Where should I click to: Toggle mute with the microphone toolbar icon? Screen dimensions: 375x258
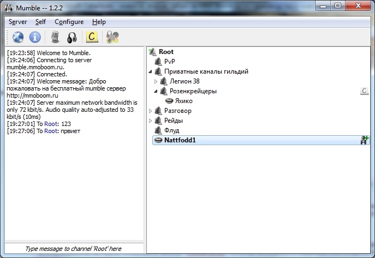point(55,37)
